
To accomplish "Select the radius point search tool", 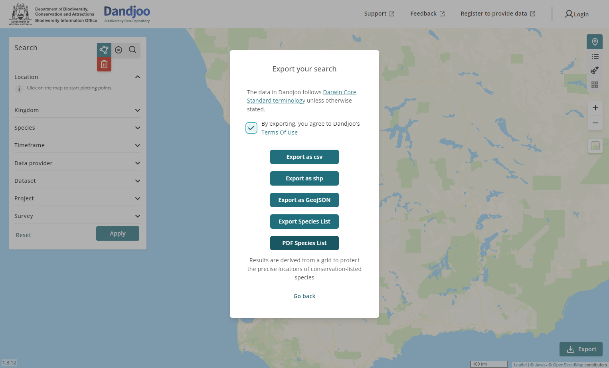I will coord(119,50).
